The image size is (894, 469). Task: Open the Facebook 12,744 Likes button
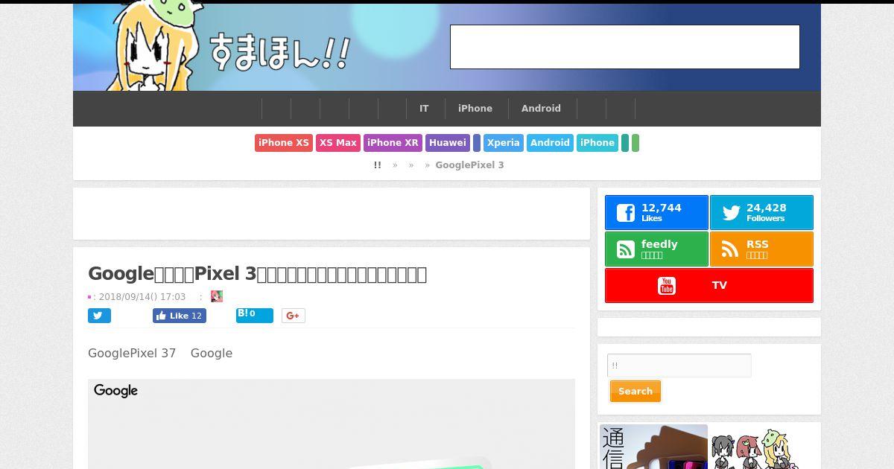[656, 213]
